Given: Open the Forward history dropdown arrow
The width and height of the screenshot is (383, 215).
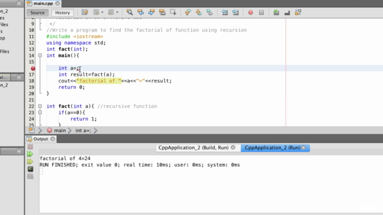Looking at the screenshot, I should (x=117, y=13).
